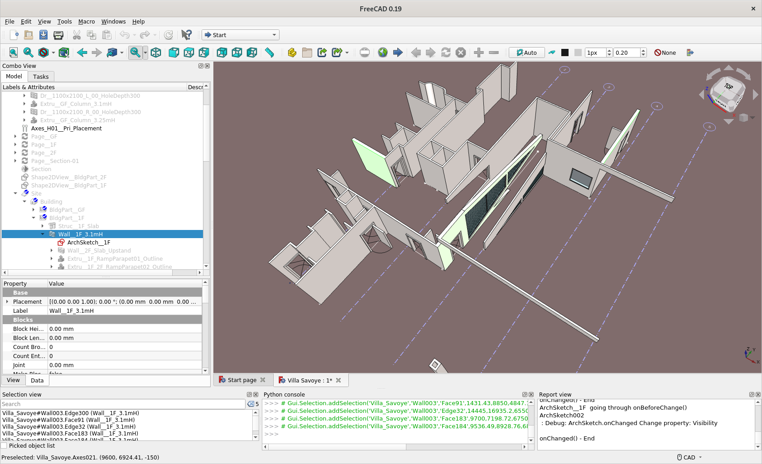Click the make link icon
The height and width of the screenshot is (464, 762).
(322, 53)
